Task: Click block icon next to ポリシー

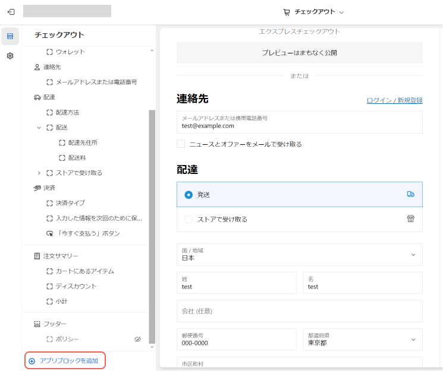Action: [49, 339]
